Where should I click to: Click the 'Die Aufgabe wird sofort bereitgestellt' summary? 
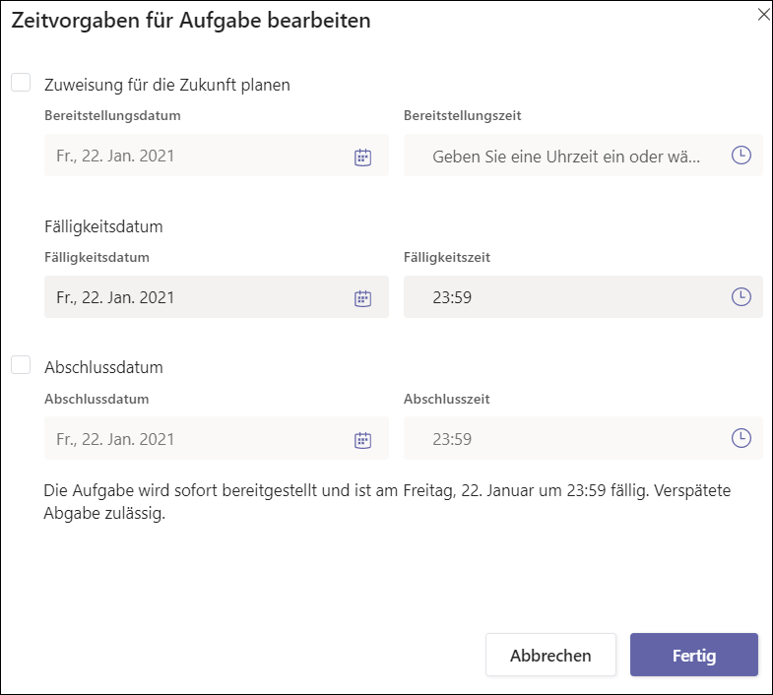(x=387, y=502)
